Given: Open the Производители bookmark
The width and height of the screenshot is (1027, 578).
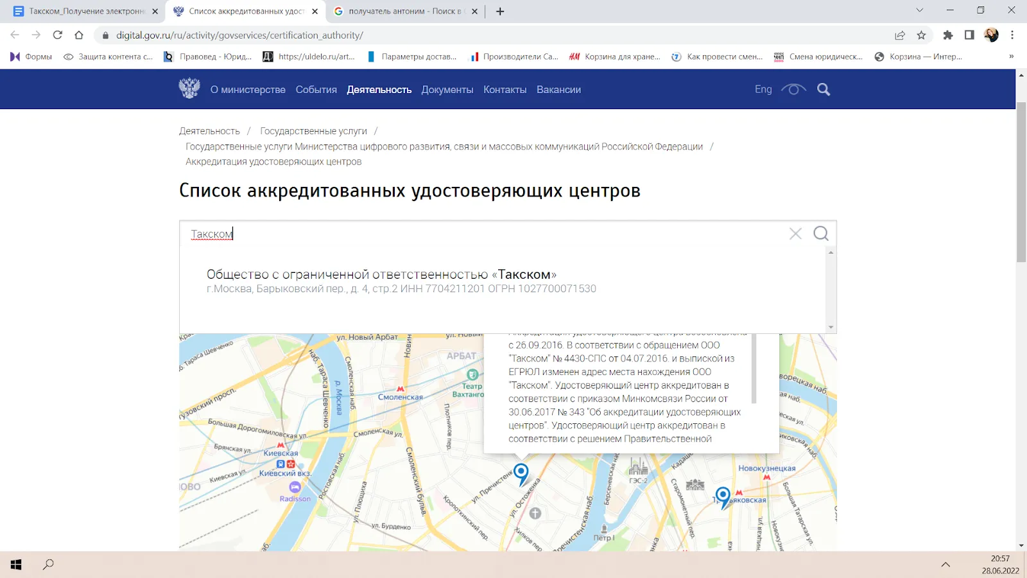Looking at the screenshot, I should click(514, 57).
